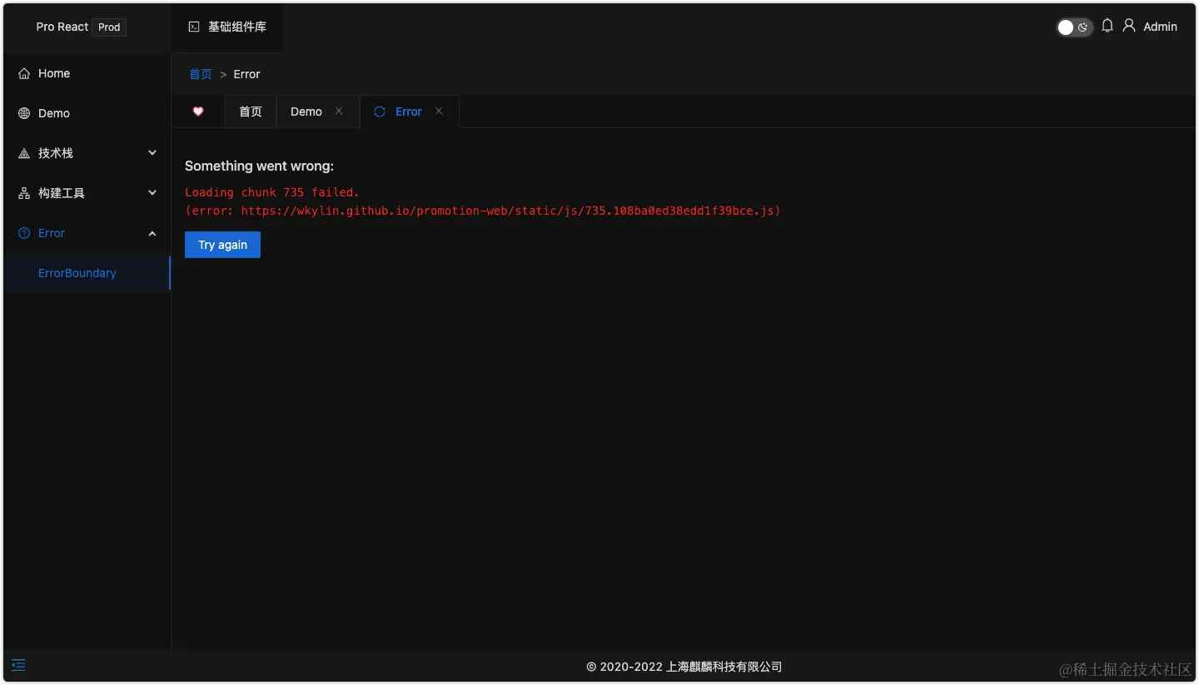Click the question-circle icon beside Error

(24, 233)
